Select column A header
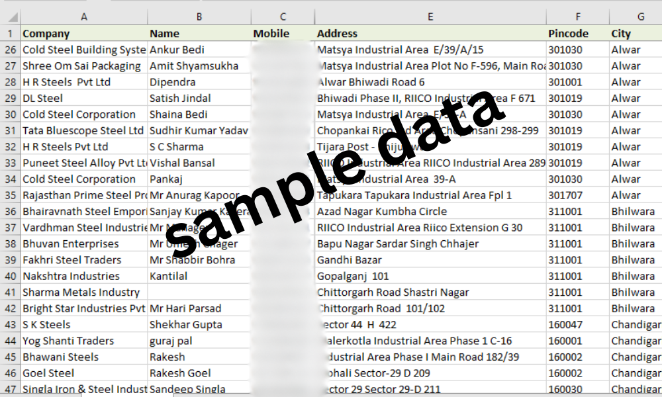 [84, 17]
